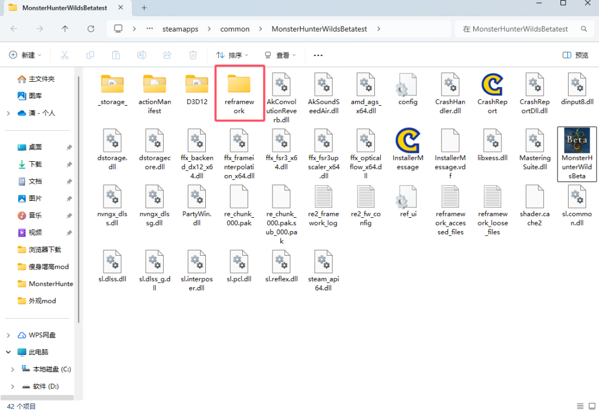Select the re2_framework_log text file
The image size is (599, 411).
323,206
